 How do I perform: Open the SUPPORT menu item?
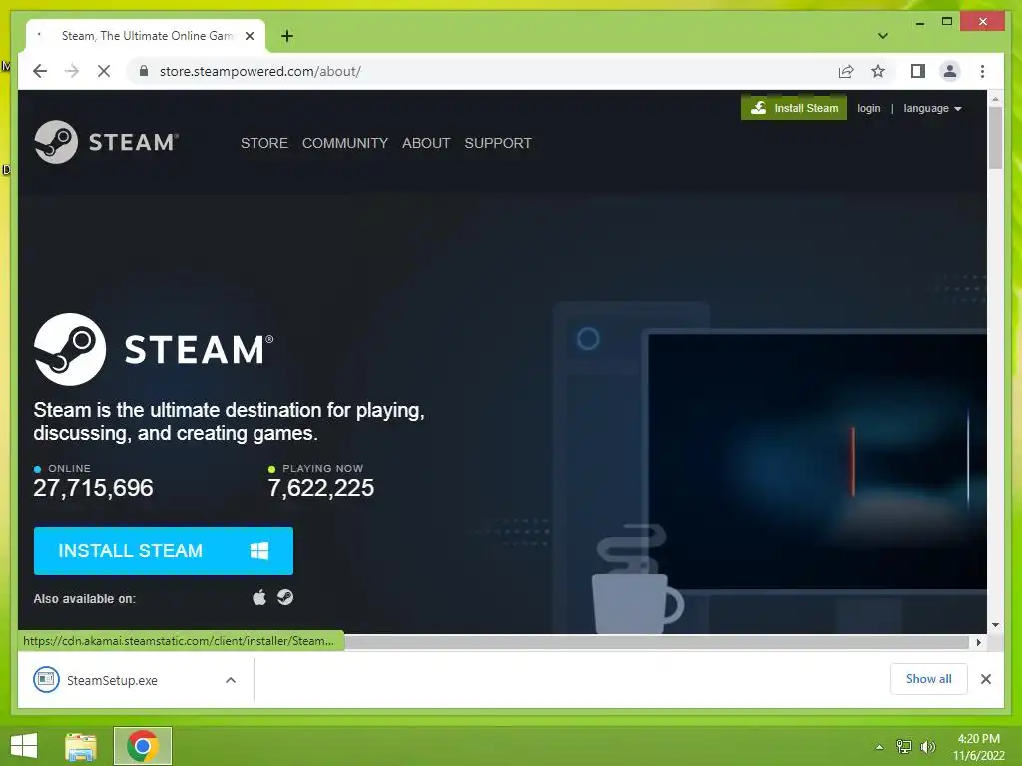point(498,143)
